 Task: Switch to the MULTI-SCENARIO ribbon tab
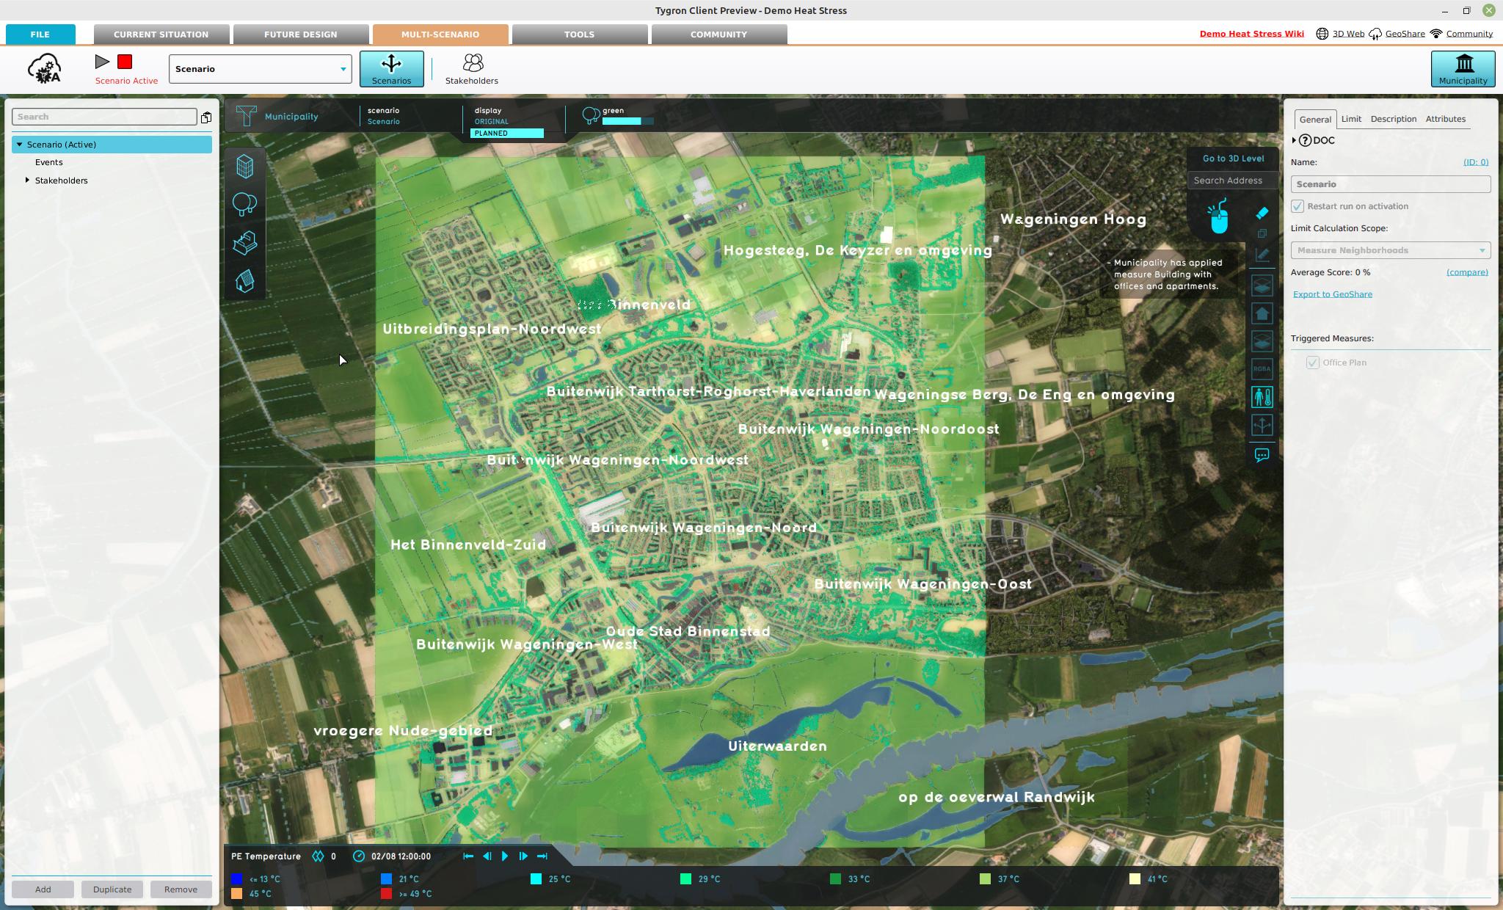coord(440,34)
